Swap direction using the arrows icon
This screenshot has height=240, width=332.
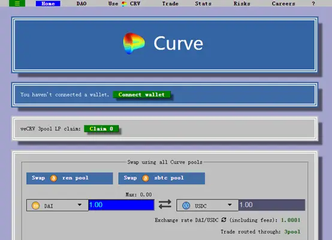coord(165,205)
